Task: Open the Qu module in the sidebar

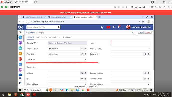Action: click(20, 37)
